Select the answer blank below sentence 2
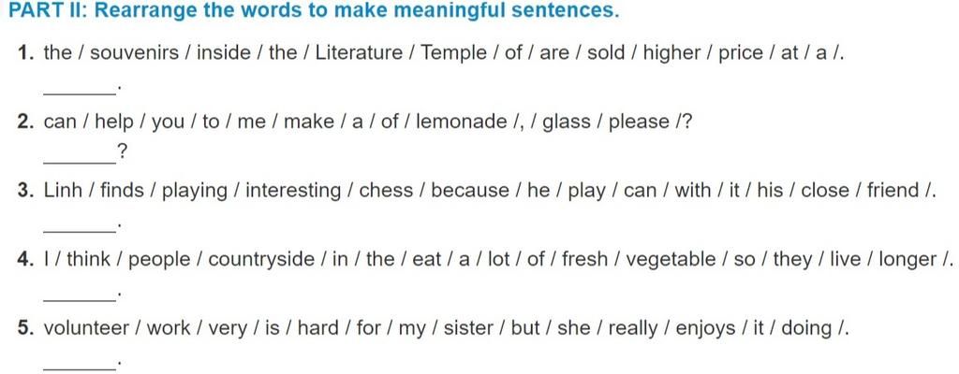Viewport: 959px width, 374px height. (79, 158)
